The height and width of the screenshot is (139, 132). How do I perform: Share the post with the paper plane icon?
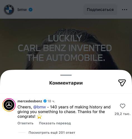122,83
